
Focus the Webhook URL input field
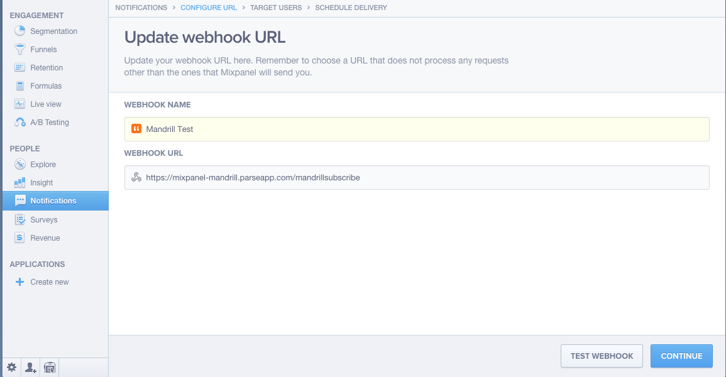(417, 178)
